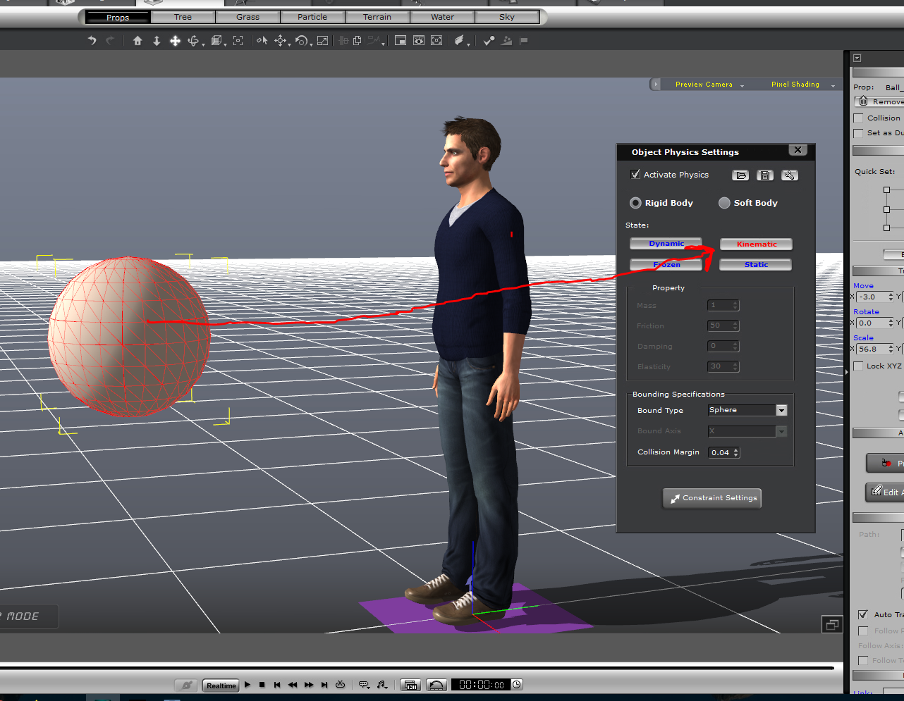Open the time settings clock icon

517,685
